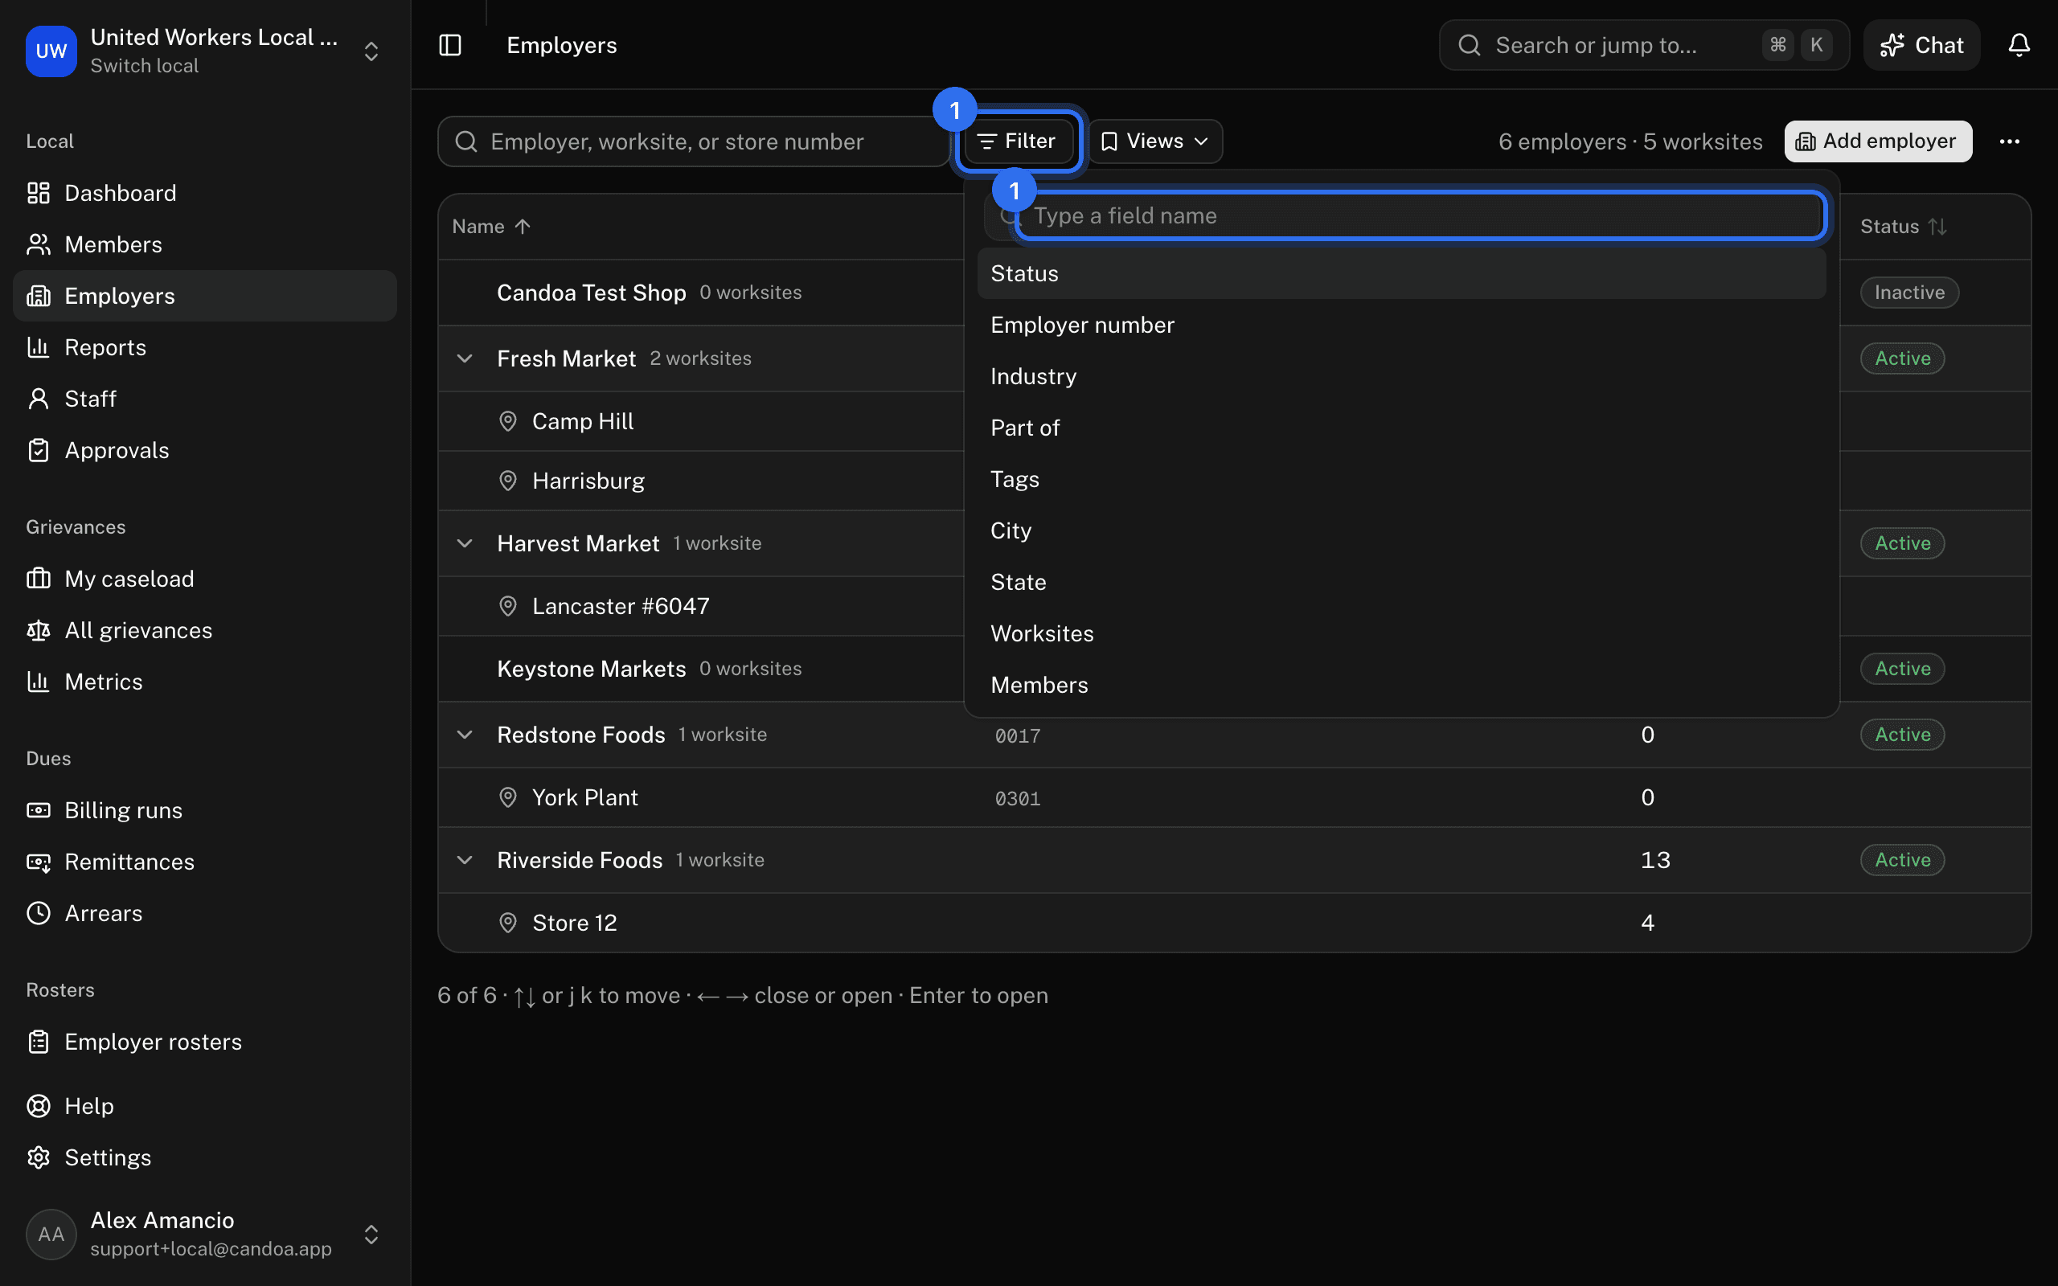Click Add employer
2058x1286 pixels.
pos(1878,141)
